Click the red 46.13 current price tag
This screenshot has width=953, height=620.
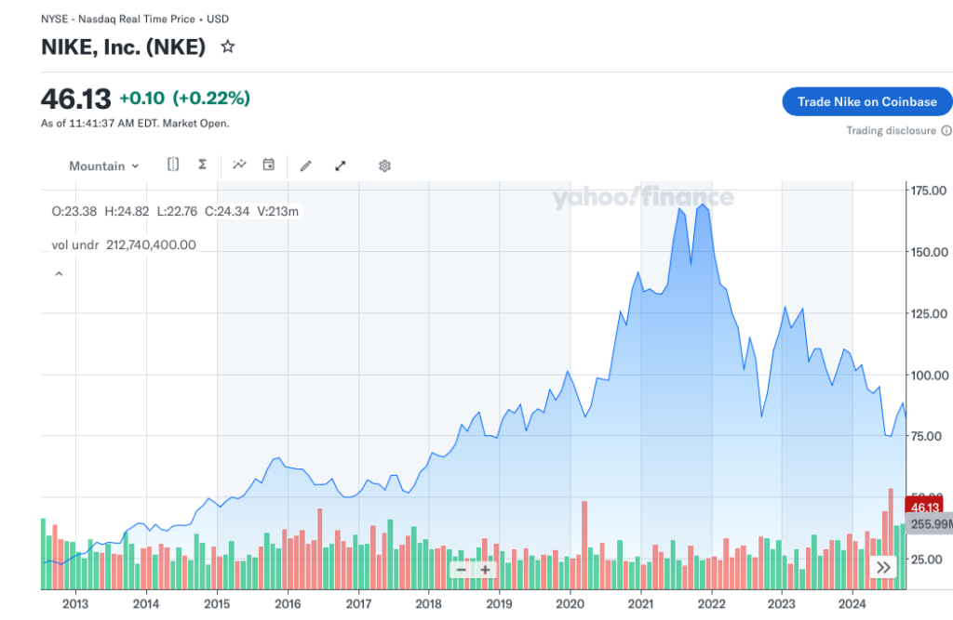point(924,508)
